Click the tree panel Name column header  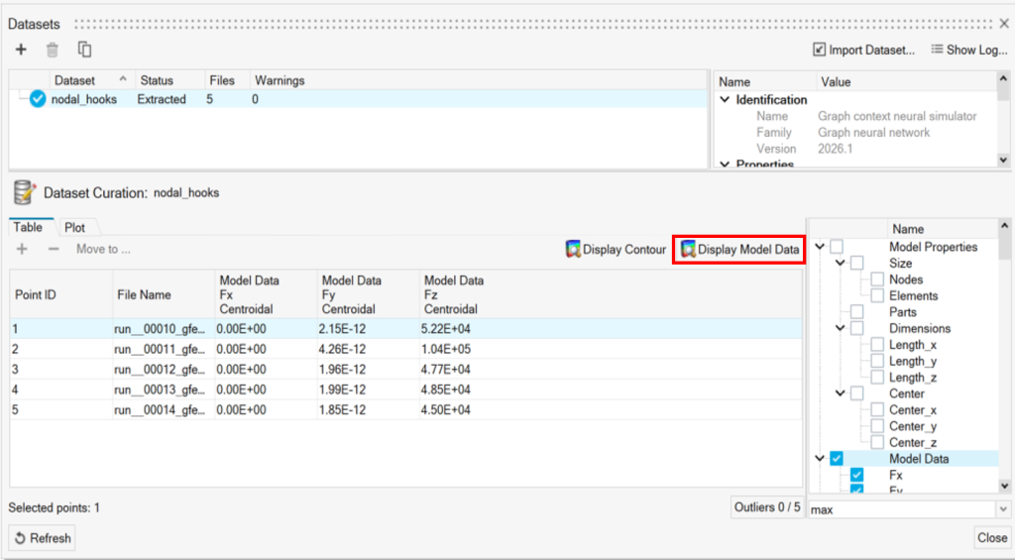907,229
